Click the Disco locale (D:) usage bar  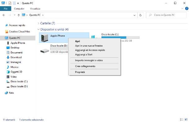click(x=59, y=49)
